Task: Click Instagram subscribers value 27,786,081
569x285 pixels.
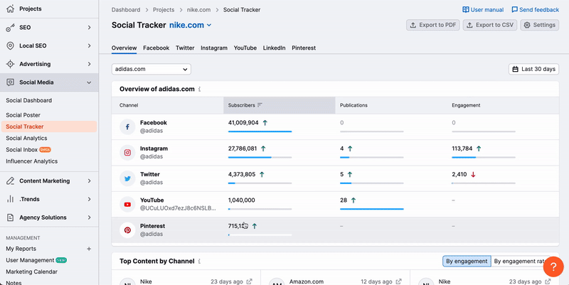Action: click(x=243, y=149)
